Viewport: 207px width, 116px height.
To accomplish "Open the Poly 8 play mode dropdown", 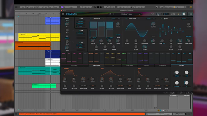I will click(172, 93).
